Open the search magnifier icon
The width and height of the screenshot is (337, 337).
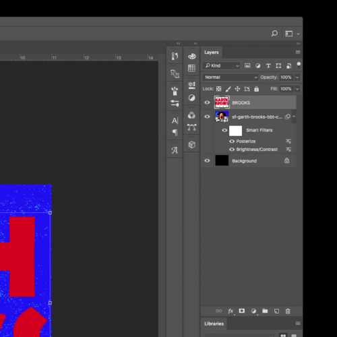[274, 34]
